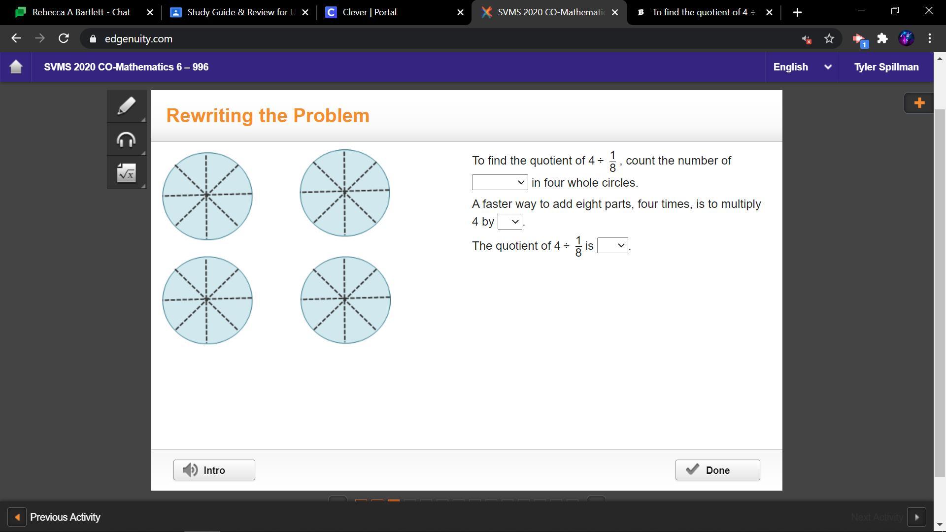
Task: Select the pencil highlighter tool
Action: coord(126,106)
